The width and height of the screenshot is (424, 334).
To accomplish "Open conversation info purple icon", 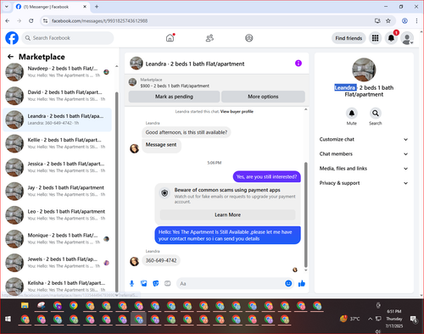I will [298, 64].
